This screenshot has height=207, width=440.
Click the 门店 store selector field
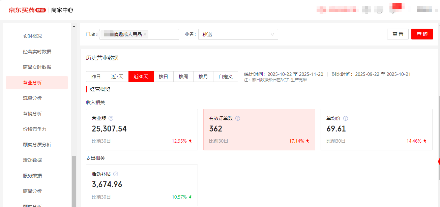[163, 34]
